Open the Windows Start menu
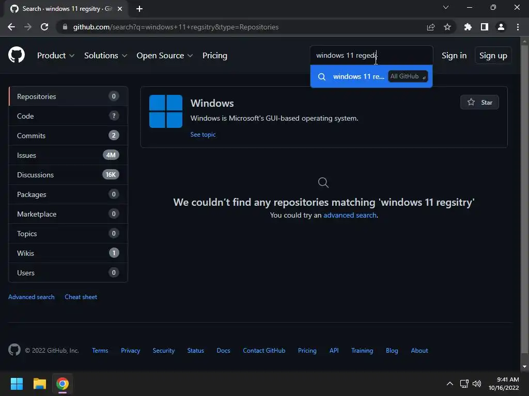This screenshot has height=396, width=529. (17, 384)
